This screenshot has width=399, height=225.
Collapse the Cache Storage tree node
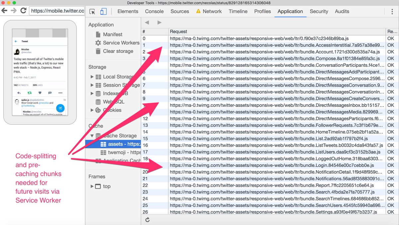pos(92,136)
